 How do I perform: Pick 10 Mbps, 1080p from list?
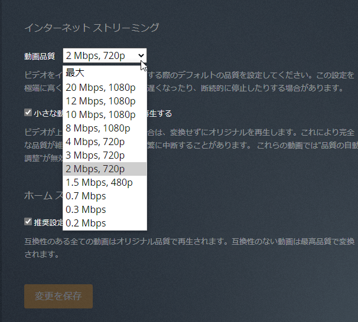(105, 114)
